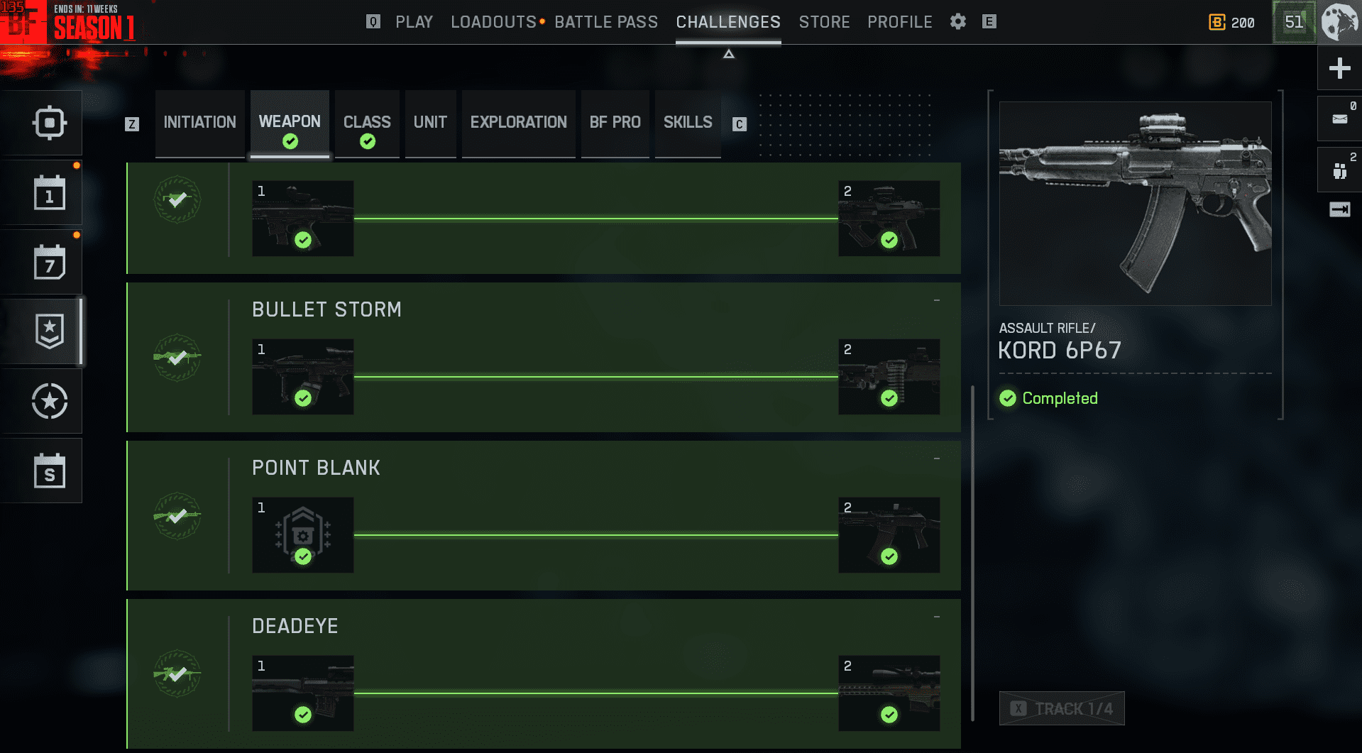Select the crosshair target sidebar icon

point(49,123)
